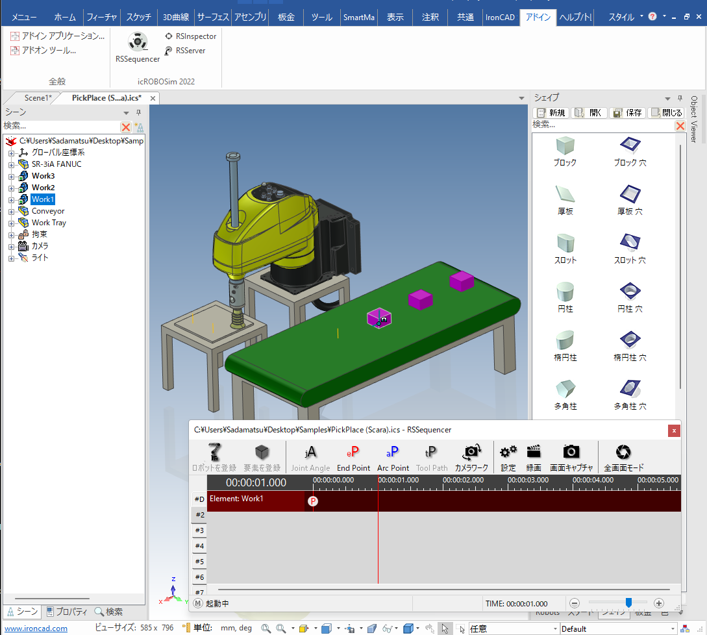Open the www.ironcad.com link
Screen dimensions: 707x635
(36, 629)
